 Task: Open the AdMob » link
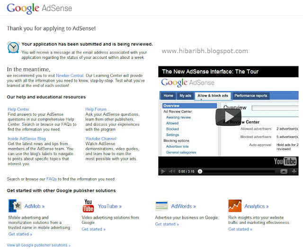[x=35, y=206]
